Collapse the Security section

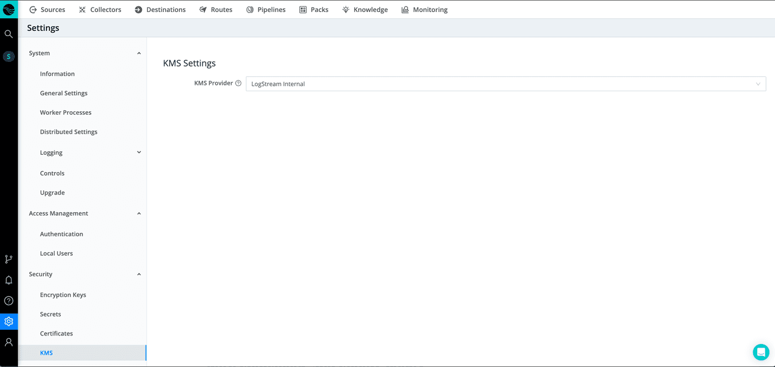[139, 274]
